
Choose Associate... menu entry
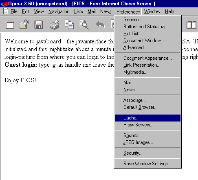147,100
